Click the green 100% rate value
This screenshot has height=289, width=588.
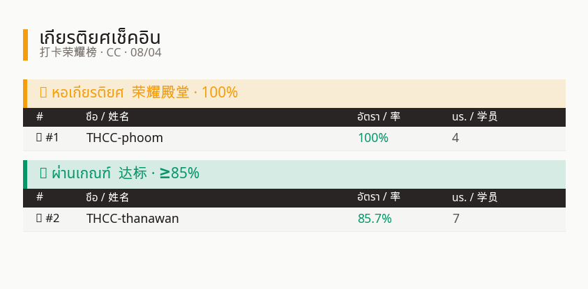click(x=373, y=138)
